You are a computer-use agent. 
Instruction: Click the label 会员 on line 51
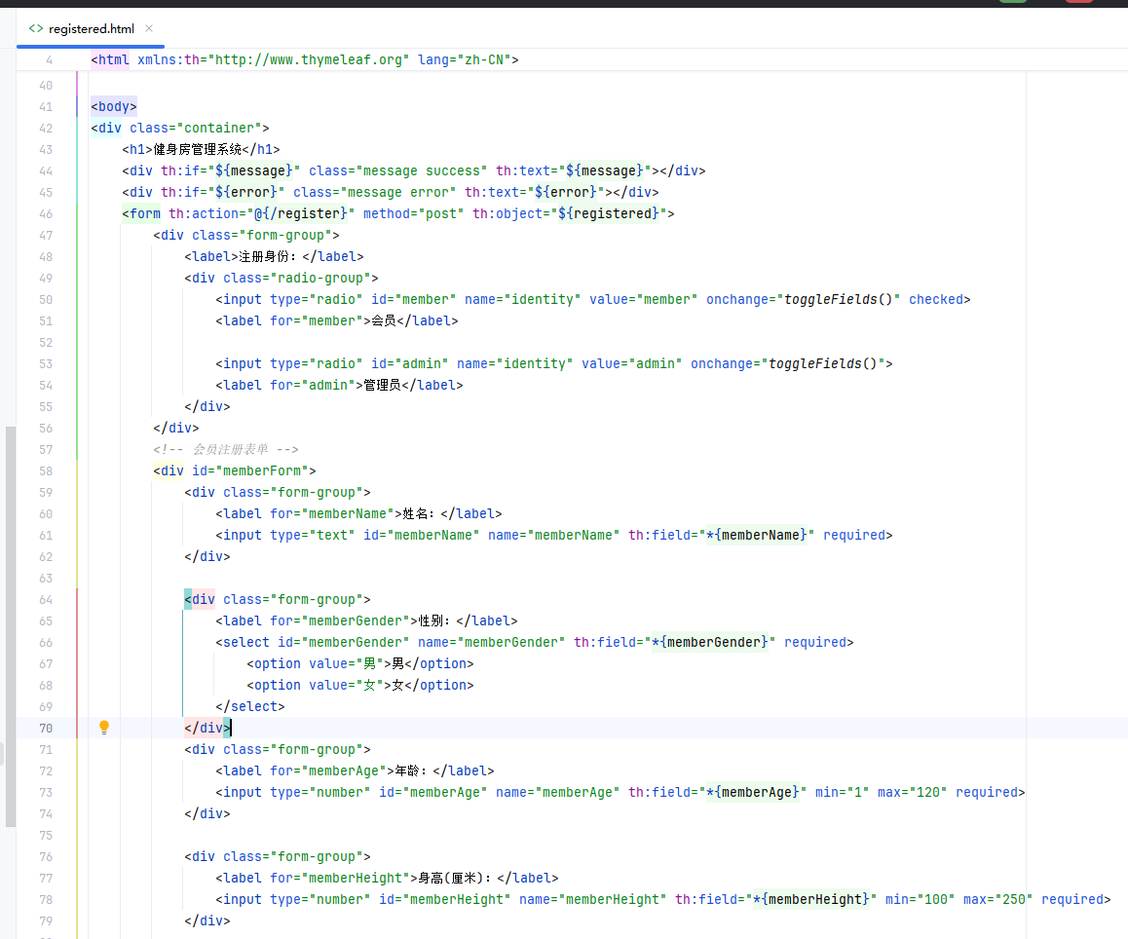pyautogui.click(x=337, y=320)
